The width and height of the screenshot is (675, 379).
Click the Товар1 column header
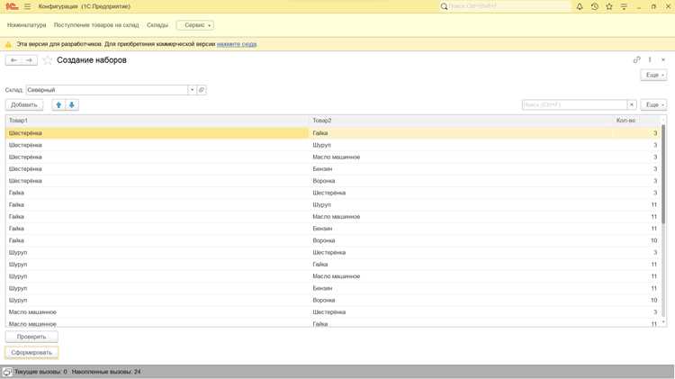coord(157,121)
